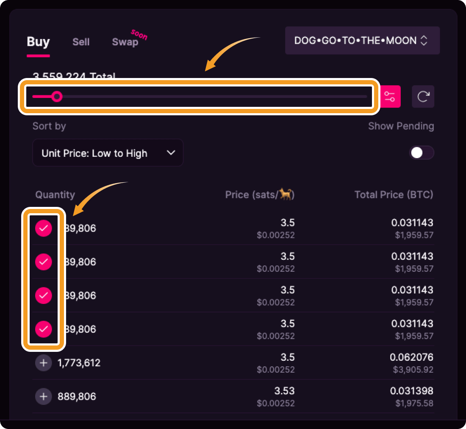Click the dog icon in Price header
The image size is (466, 429).
point(287,195)
